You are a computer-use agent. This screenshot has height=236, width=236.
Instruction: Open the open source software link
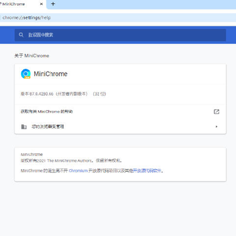coord(147,171)
